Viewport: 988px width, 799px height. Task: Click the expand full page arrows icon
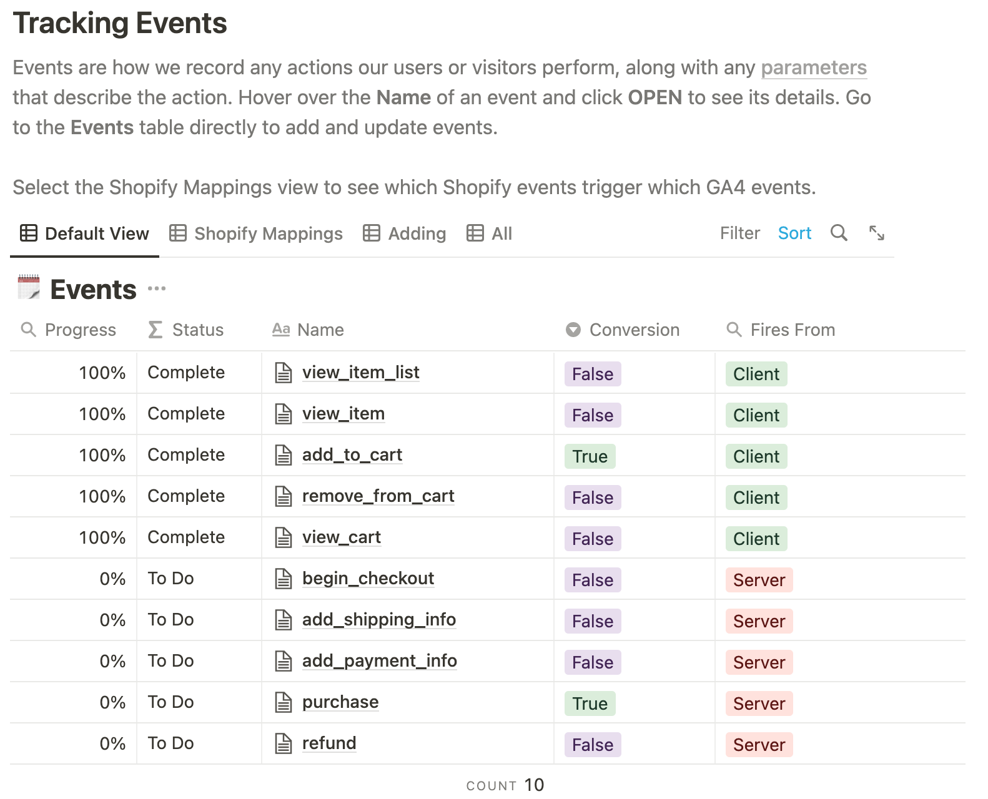(877, 233)
